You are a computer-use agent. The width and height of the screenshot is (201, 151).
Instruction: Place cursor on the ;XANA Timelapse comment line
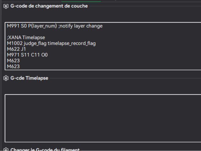(x=26, y=38)
